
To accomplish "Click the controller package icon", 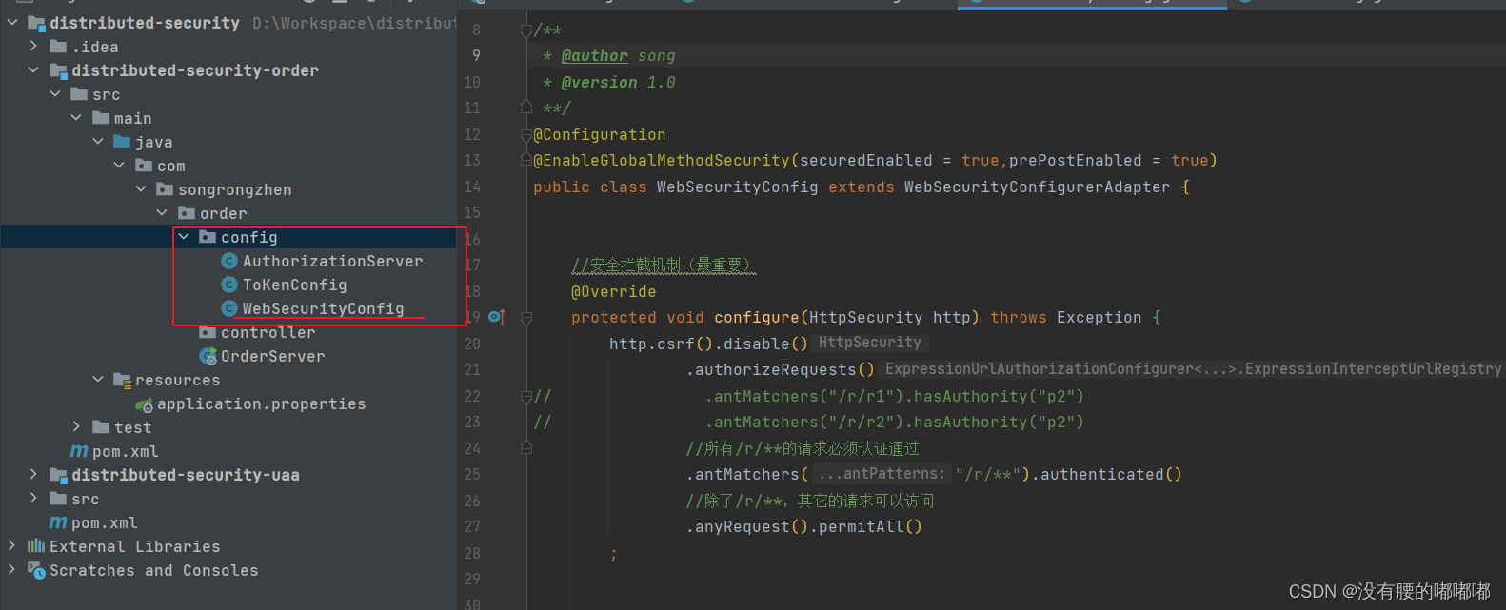I will 208,332.
